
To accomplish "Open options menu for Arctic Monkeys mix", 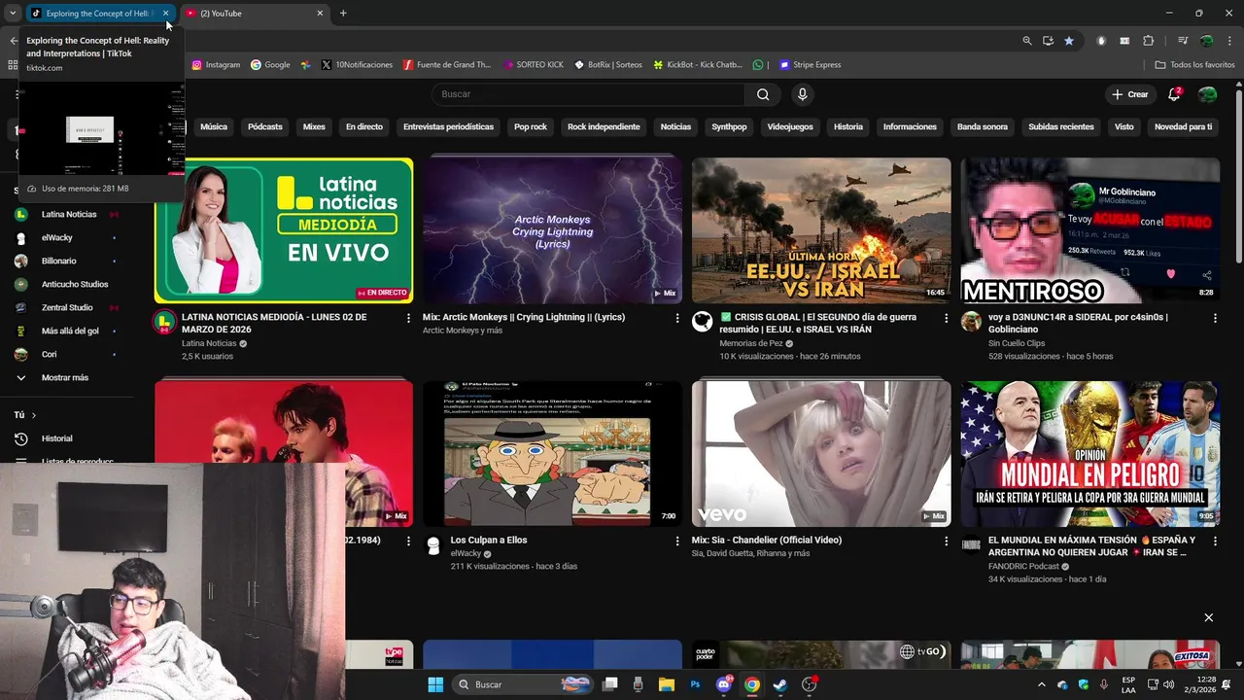I will [677, 318].
